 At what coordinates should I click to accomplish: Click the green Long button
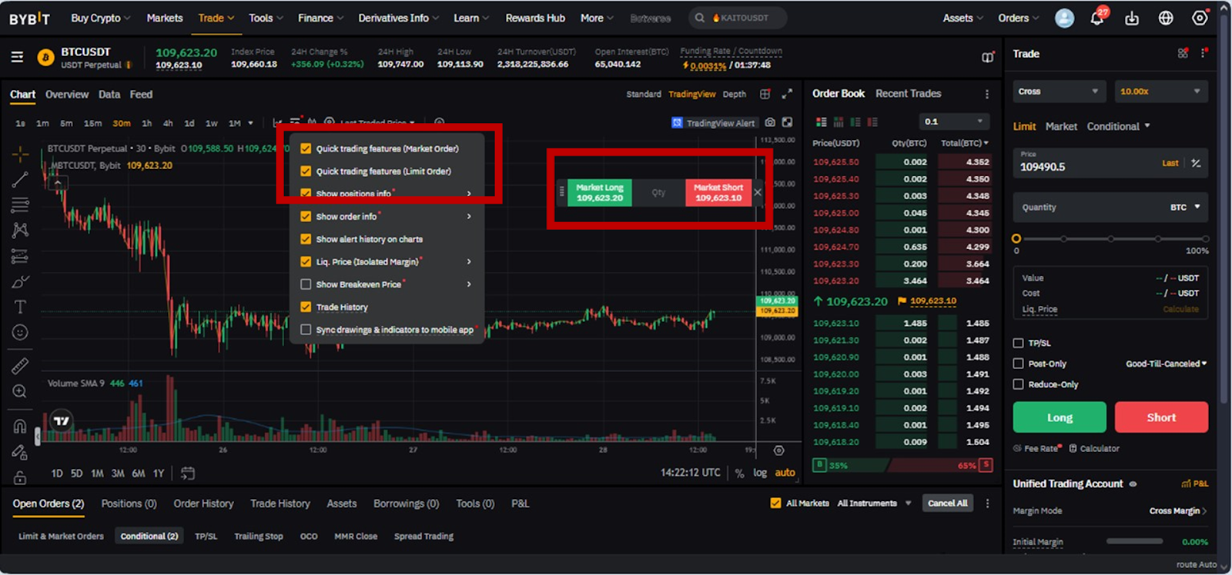(x=1060, y=417)
